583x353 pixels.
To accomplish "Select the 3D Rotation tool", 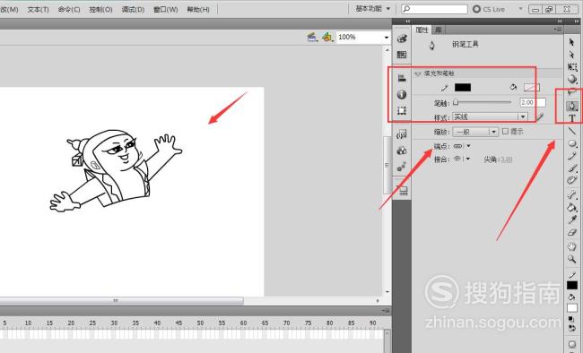I will [x=572, y=79].
